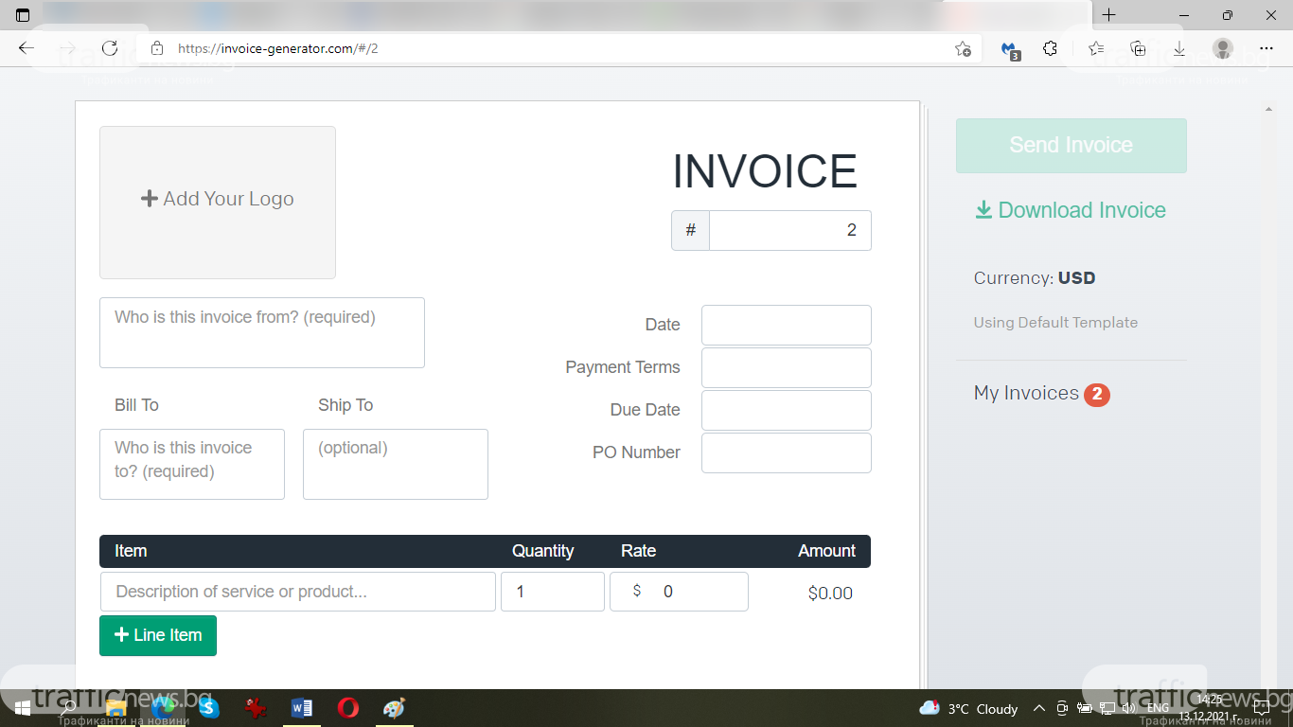Open My Invoices list

[1026, 393]
